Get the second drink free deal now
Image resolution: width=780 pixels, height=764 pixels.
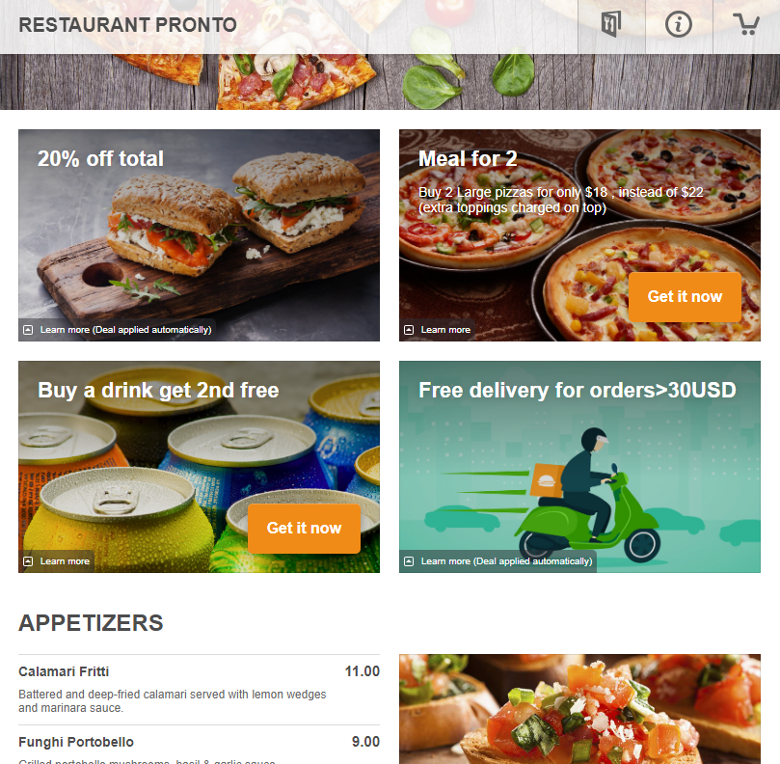pyautogui.click(x=304, y=528)
